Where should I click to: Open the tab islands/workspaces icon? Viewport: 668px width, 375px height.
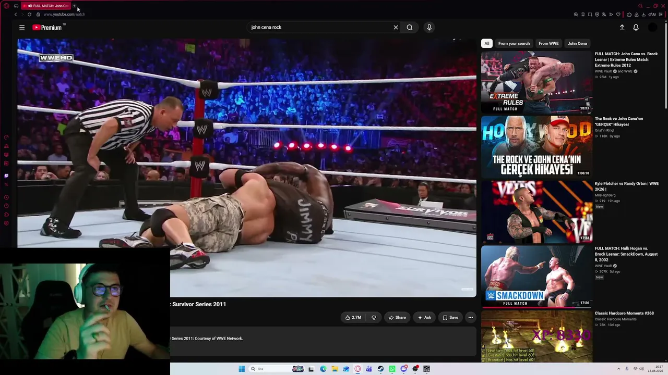pos(16,6)
